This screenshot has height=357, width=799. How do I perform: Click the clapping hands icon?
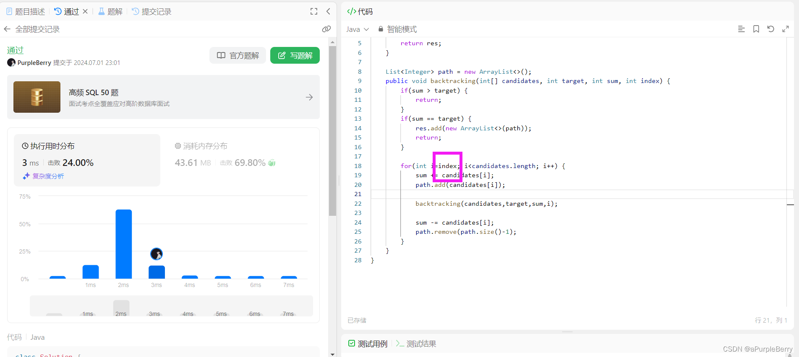tap(272, 163)
